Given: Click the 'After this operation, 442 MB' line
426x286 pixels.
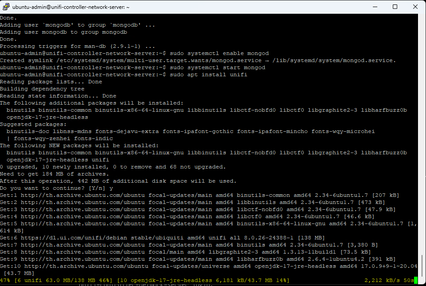Looking at the screenshot, I should point(118,181).
